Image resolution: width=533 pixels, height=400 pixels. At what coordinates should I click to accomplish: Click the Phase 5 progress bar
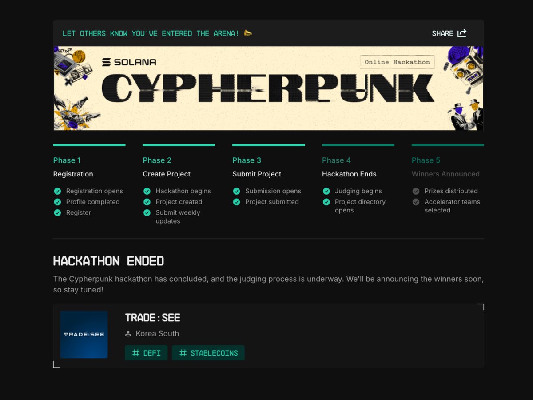coord(448,145)
